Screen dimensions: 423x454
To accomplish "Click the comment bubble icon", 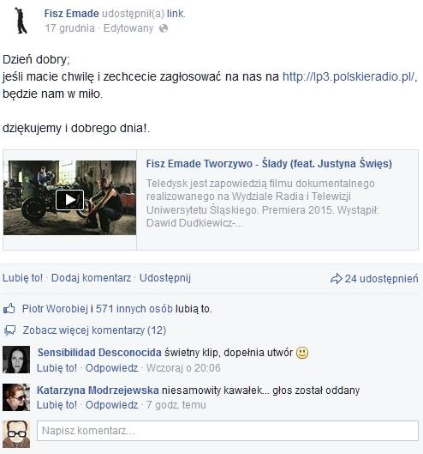I will click(9, 330).
